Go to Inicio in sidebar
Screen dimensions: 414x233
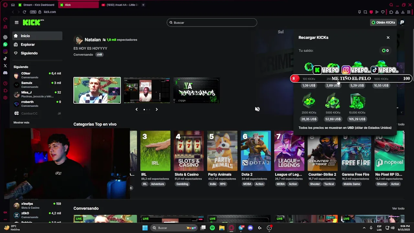(x=37, y=36)
